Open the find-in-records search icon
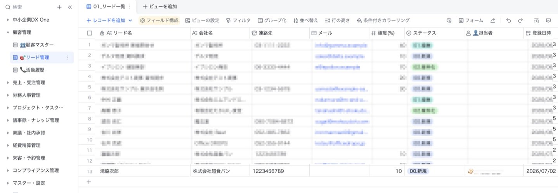558x193 pixels. tap(536, 20)
